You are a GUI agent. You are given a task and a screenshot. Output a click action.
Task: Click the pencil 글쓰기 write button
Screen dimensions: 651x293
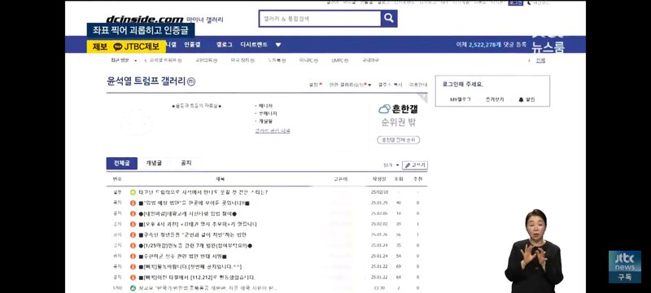(x=415, y=165)
